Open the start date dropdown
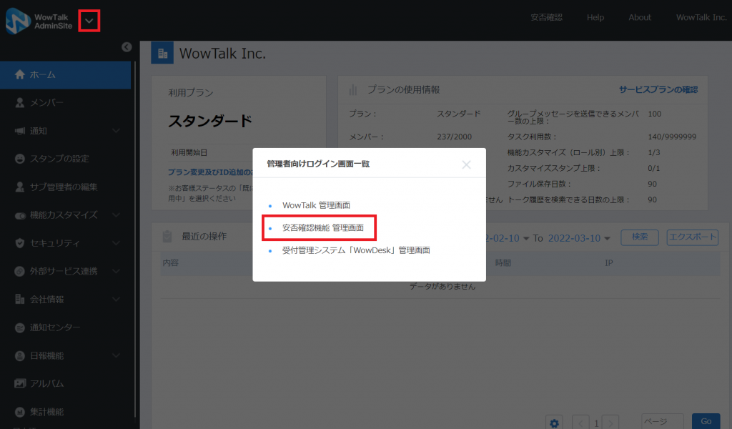The width and height of the screenshot is (732, 429). tap(526, 239)
